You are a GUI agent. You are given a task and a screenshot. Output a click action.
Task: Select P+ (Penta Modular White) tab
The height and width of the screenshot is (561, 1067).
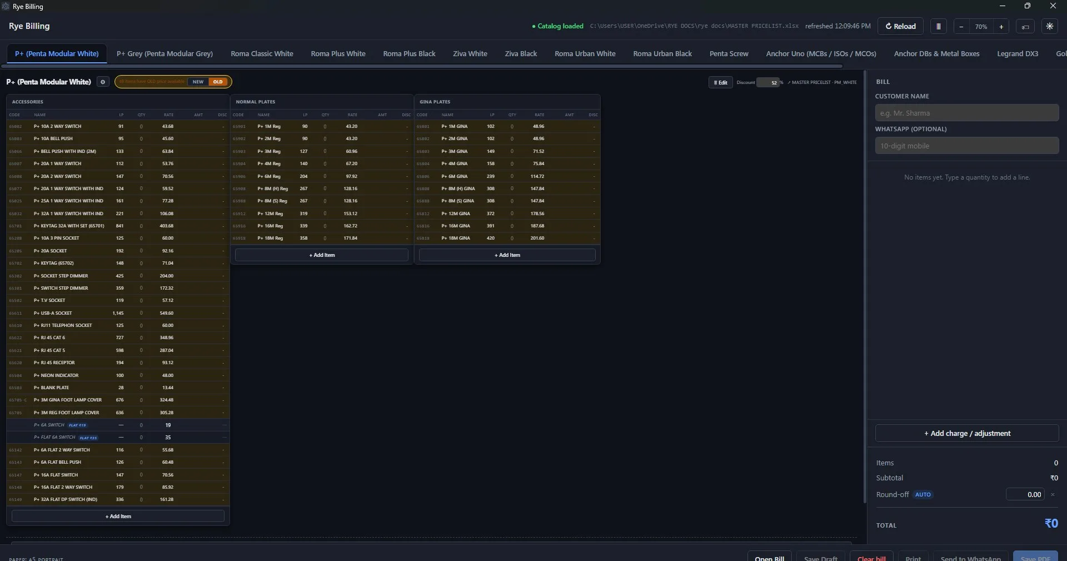[x=57, y=53]
